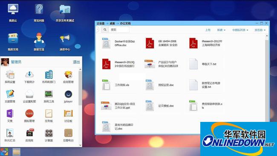Launch the 计算器 calculator app

pos(49,133)
